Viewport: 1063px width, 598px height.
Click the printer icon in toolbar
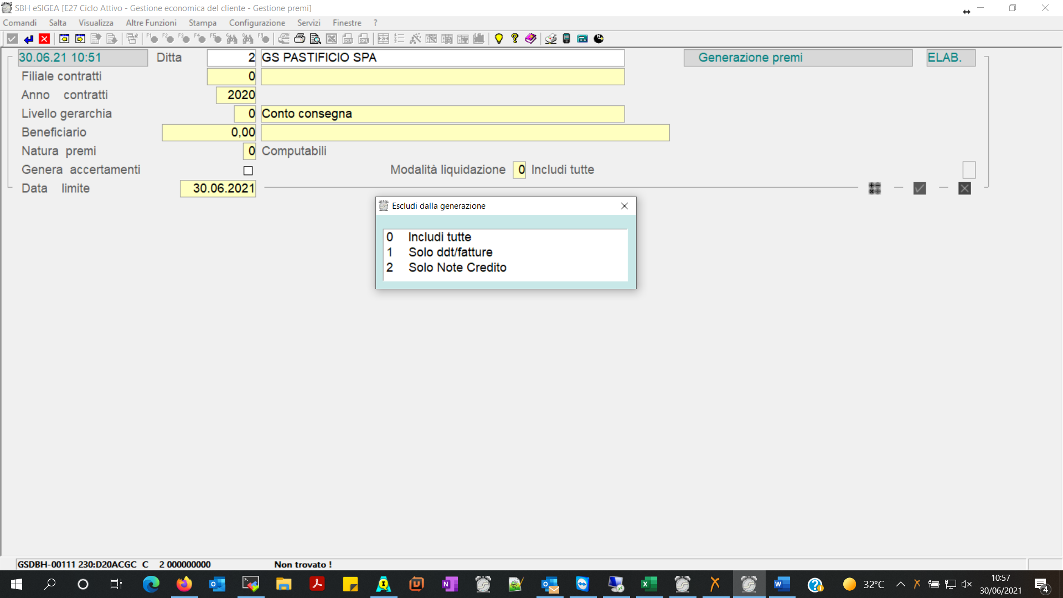(300, 39)
